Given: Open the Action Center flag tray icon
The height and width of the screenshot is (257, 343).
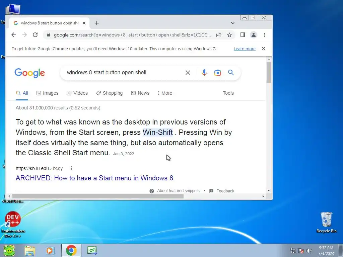Looking at the screenshot, I should click(x=301, y=251).
